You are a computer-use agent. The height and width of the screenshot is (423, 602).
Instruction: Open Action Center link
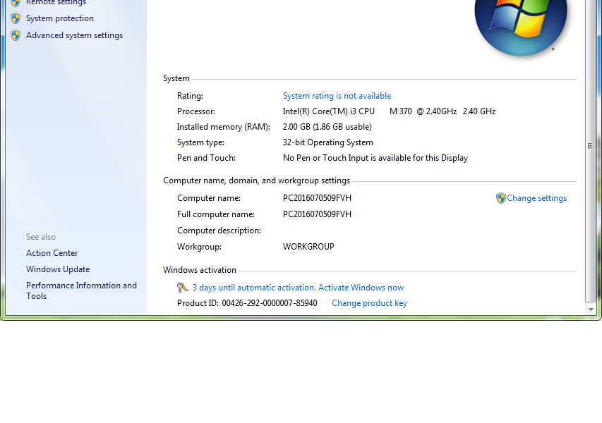52,253
